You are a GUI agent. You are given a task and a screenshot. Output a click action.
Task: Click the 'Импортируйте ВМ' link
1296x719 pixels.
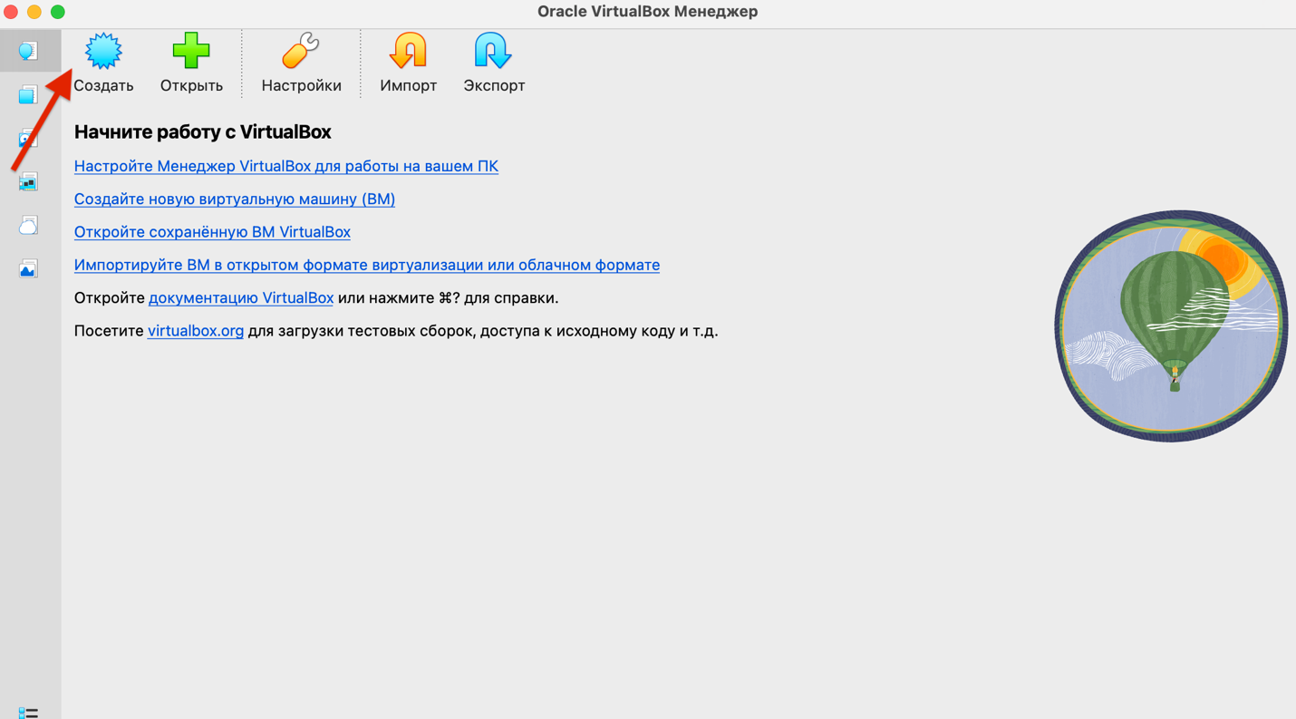(x=366, y=265)
